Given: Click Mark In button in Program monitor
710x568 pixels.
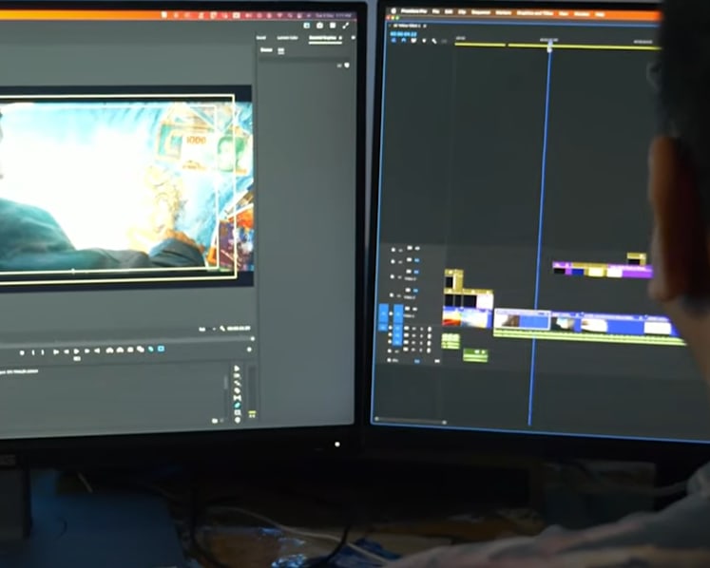Looking at the screenshot, I should (32, 352).
